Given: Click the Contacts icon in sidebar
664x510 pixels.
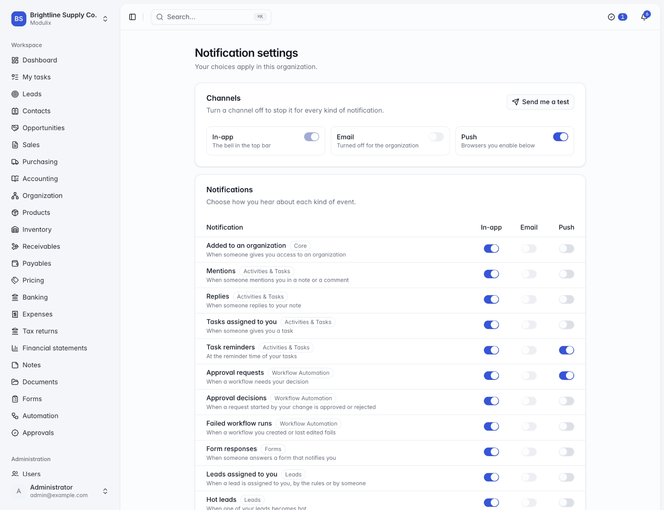Looking at the screenshot, I should point(15,111).
